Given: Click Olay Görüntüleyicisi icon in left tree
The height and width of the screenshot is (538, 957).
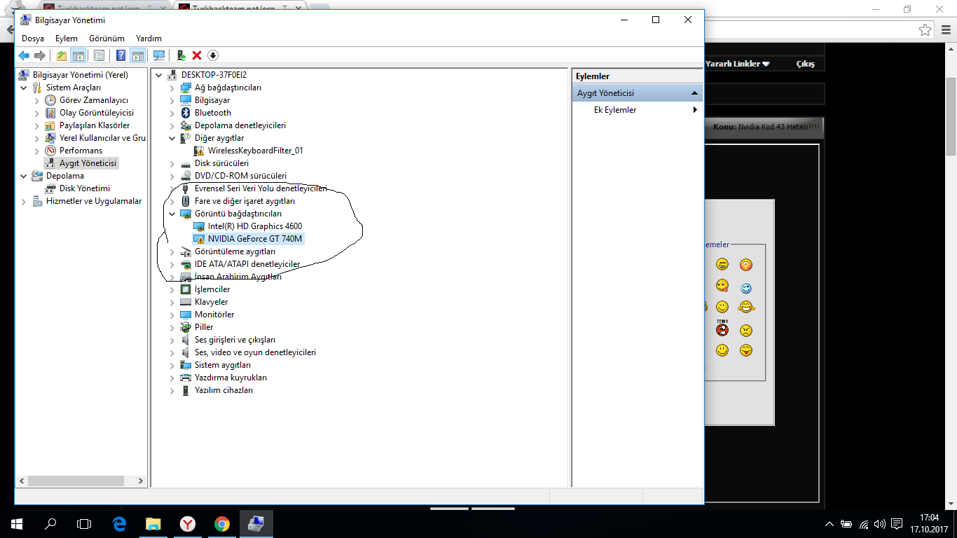Looking at the screenshot, I should (x=50, y=113).
